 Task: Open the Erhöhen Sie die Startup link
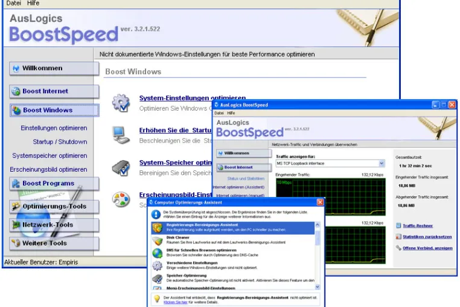tap(176, 130)
